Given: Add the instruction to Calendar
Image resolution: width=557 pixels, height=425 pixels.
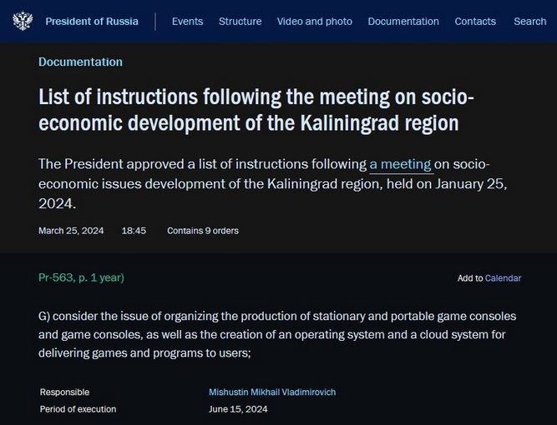Looking at the screenshot, I should click(x=503, y=278).
